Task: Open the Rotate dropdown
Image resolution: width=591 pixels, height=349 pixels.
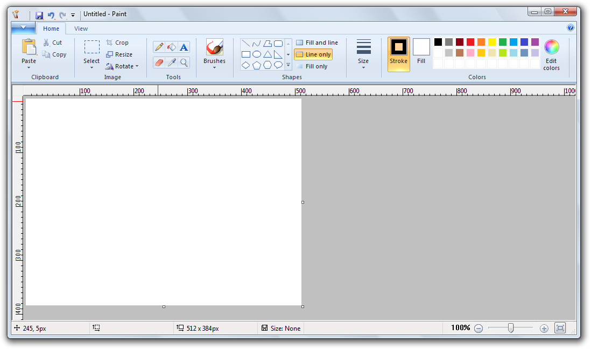Action: (x=122, y=66)
